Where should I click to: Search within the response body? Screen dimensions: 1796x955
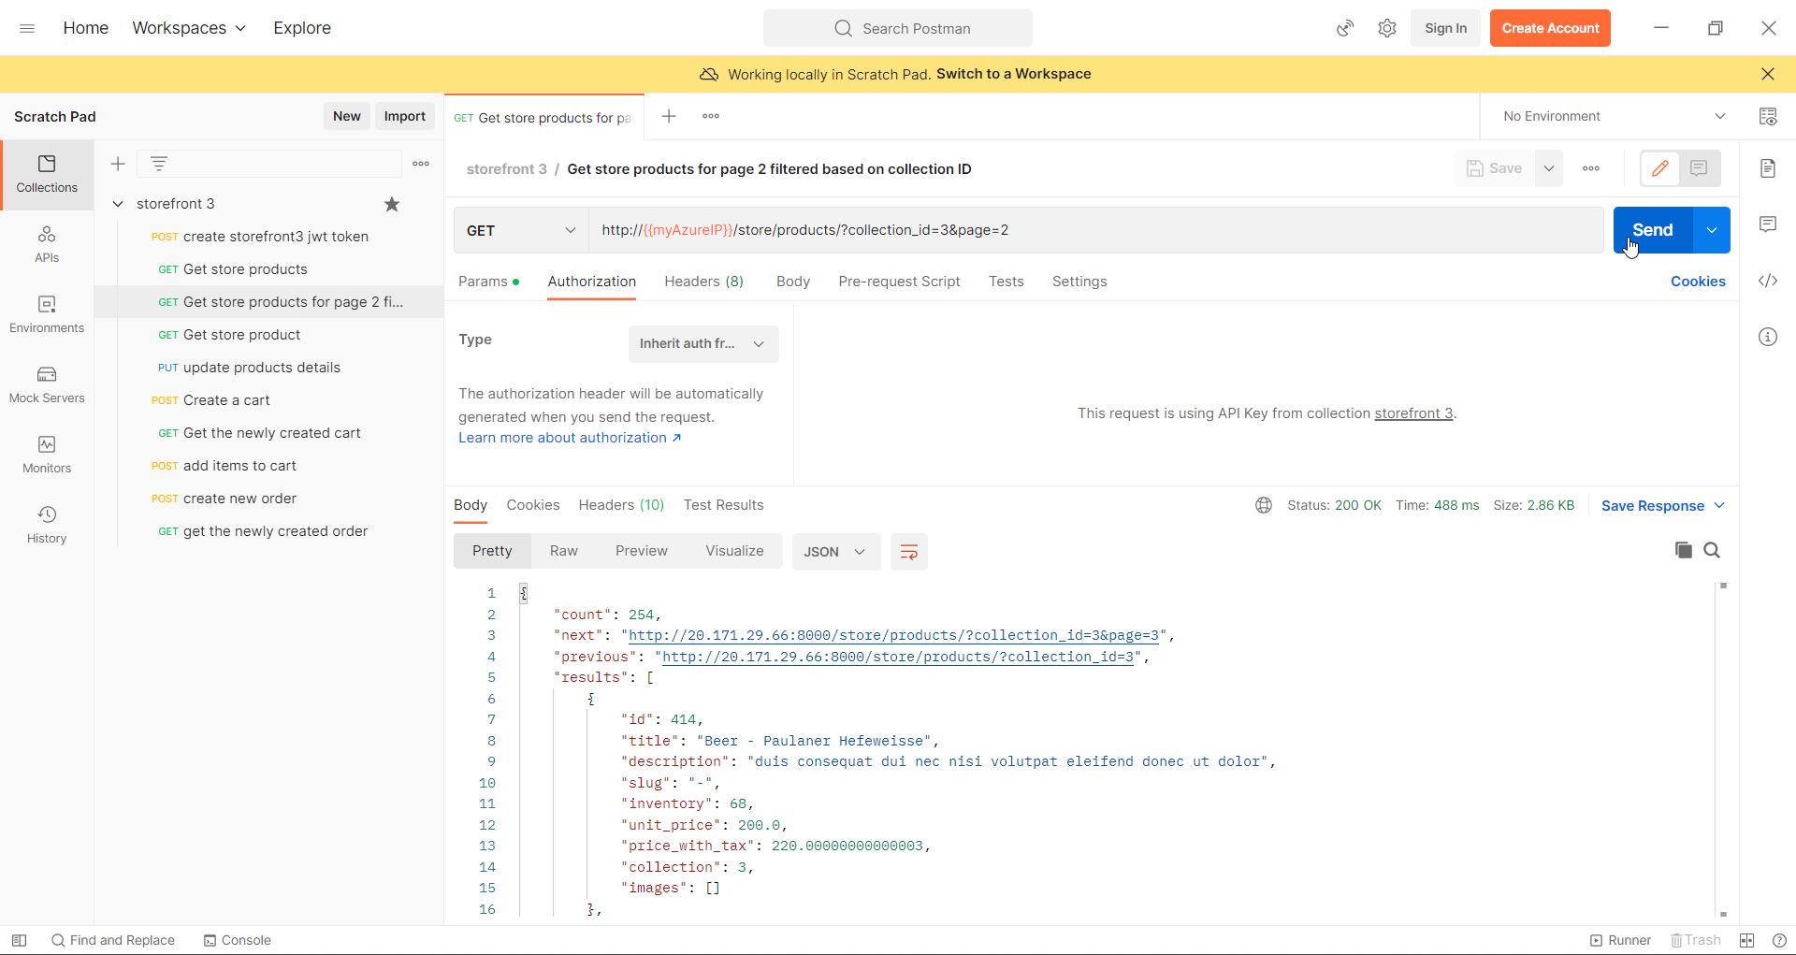1712,550
